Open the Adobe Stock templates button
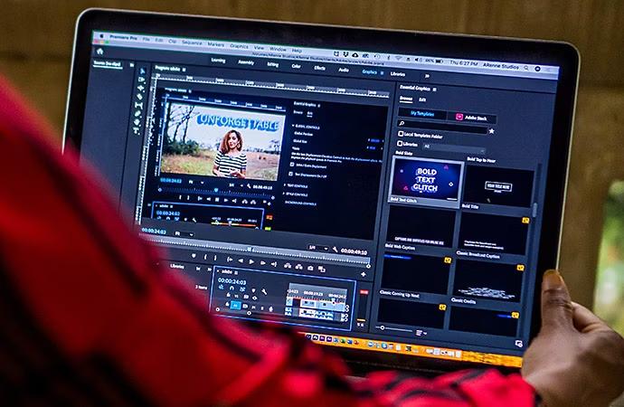The height and width of the screenshot is (407, 624). coord(471,118)
